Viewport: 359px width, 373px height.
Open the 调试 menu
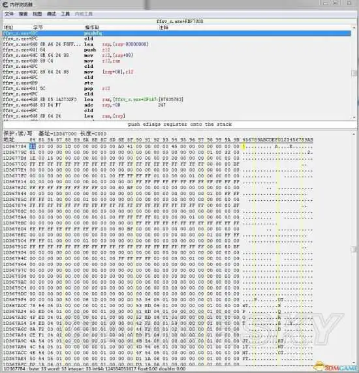pos(51,14)
